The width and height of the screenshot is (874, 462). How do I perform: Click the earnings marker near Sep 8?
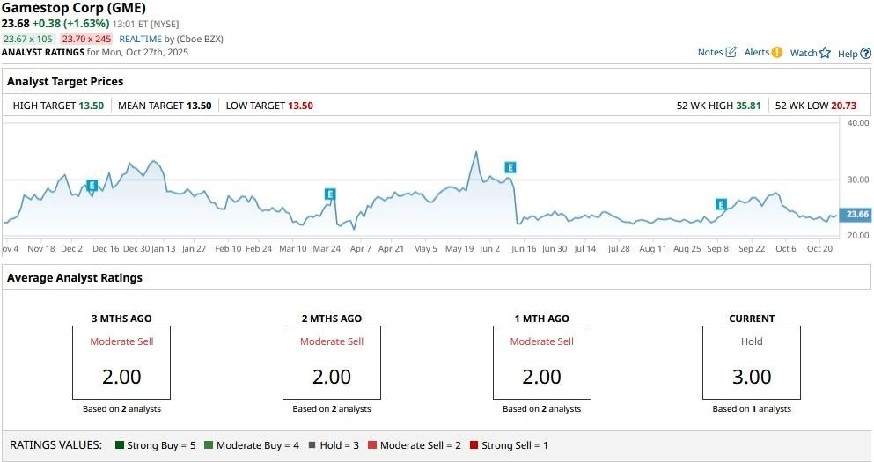pyautogui.click(x=721, y=204)
